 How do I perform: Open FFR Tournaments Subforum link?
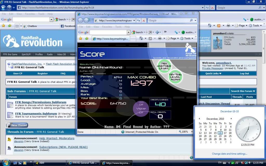tap(36, 114)
